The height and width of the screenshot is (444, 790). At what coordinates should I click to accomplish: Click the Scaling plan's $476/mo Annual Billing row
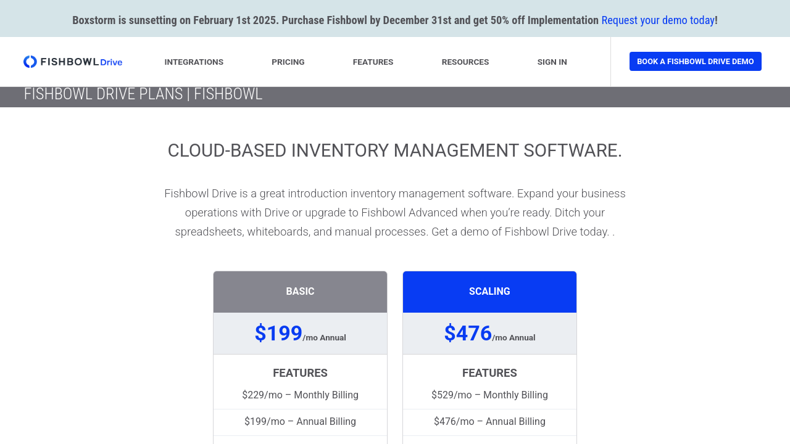click(x=489, y=422)
